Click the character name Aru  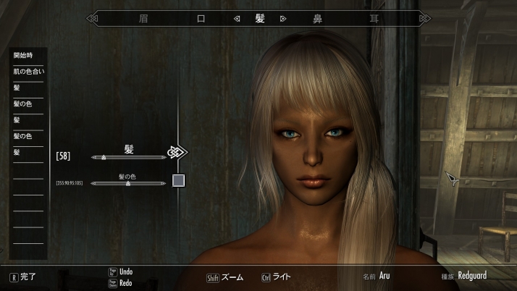click(384, 276)
